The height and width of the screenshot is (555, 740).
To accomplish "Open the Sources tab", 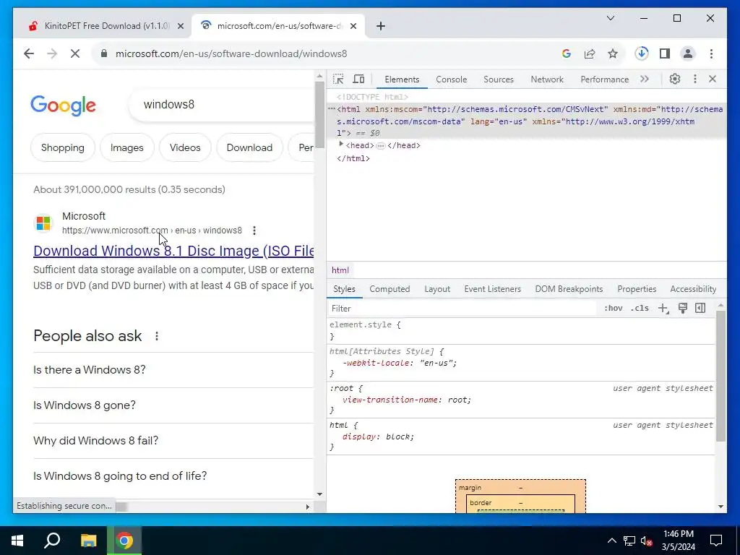I will coord(499,79).
